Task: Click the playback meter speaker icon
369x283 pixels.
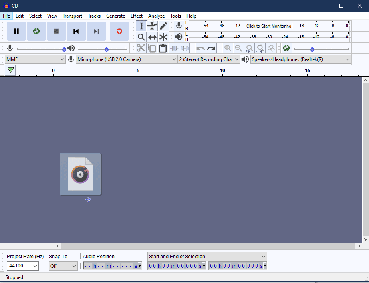Action: [x=179, y=37]
